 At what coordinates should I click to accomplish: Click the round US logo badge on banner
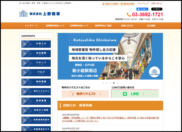tap(154, 72)
